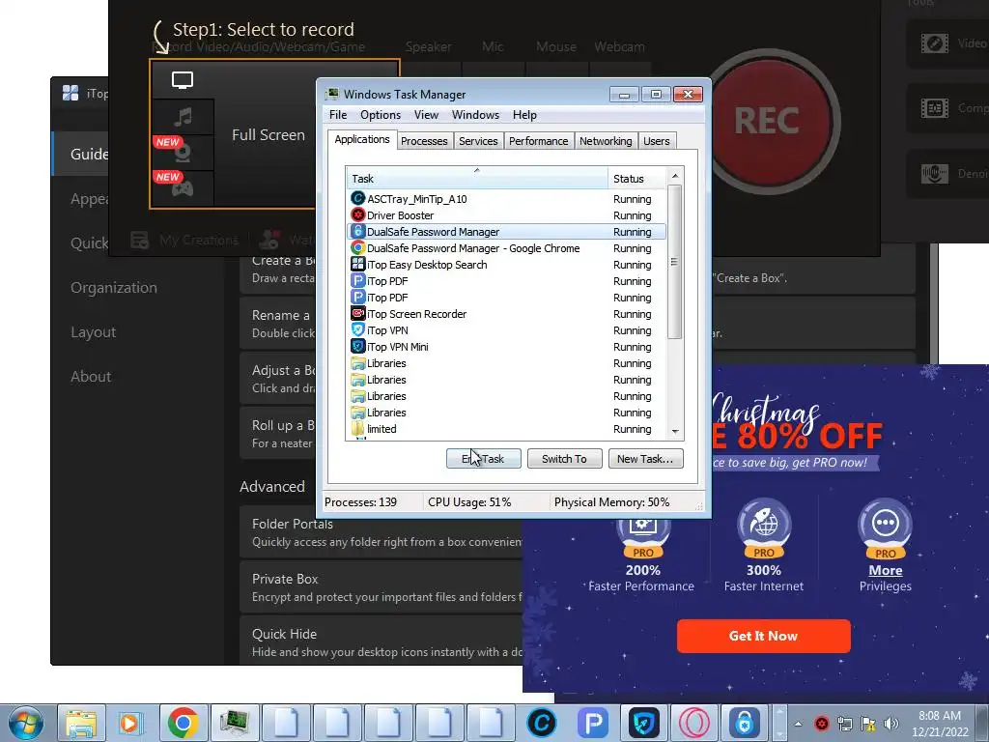The image size is (989, 742).
Task: Click Get It Now in Christmas ad
Action: coord(763,636)
